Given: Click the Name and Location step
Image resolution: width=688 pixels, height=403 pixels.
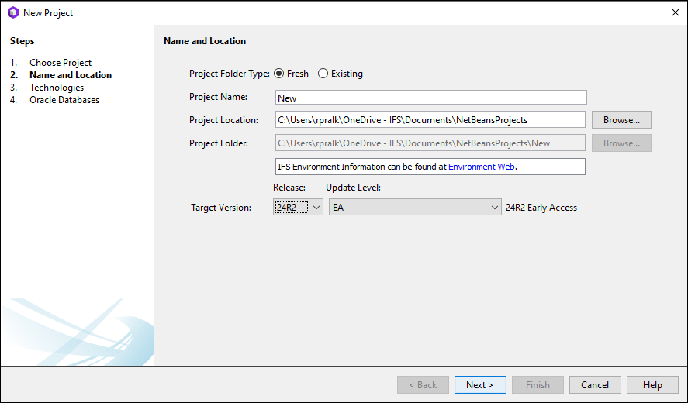Looking at the screenshot, I should click(71, 75).
